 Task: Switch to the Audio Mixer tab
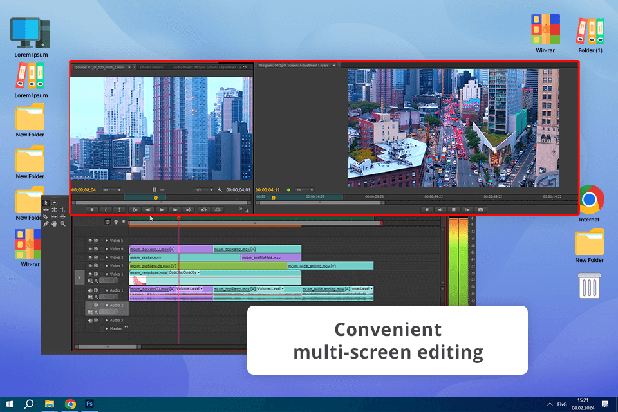pos(208,67)
